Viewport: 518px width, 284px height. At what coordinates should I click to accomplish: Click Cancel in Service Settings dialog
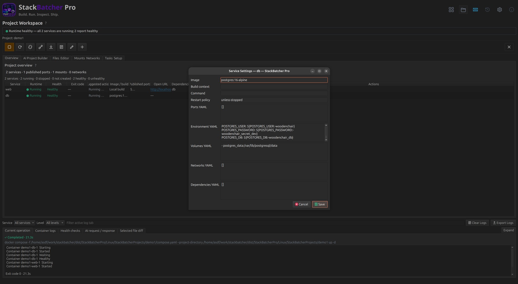pyautogui.click(x=302, y=204)
